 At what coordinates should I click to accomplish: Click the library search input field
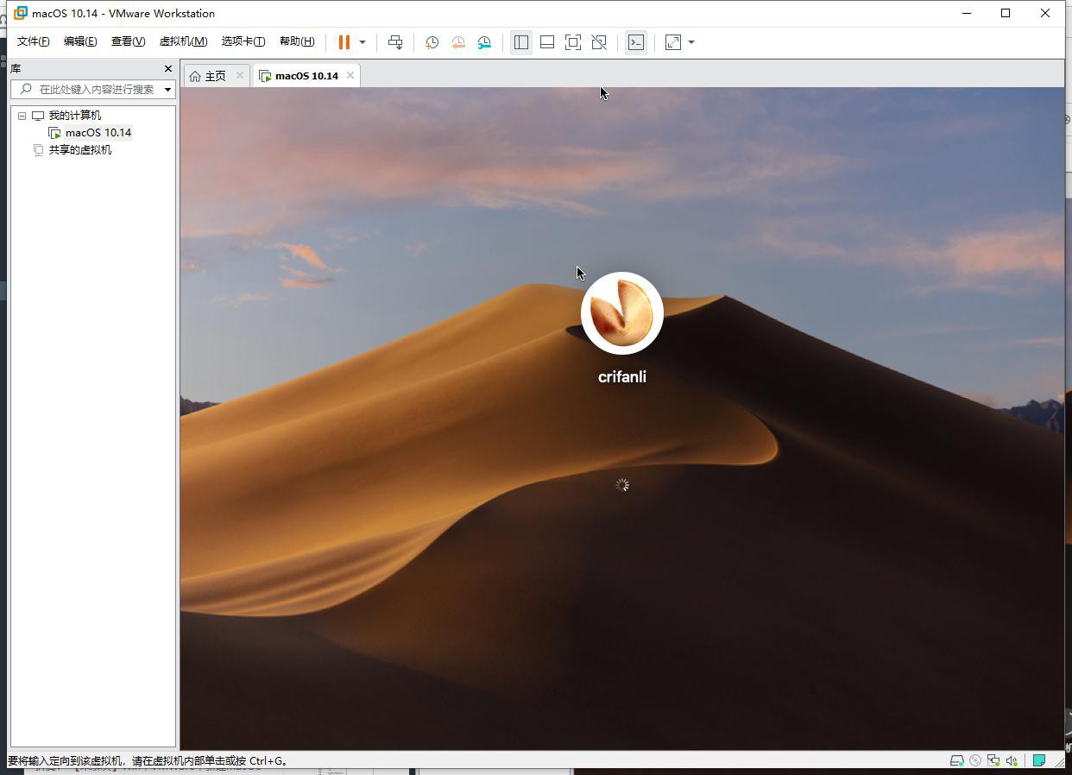(x=85, y=89)
